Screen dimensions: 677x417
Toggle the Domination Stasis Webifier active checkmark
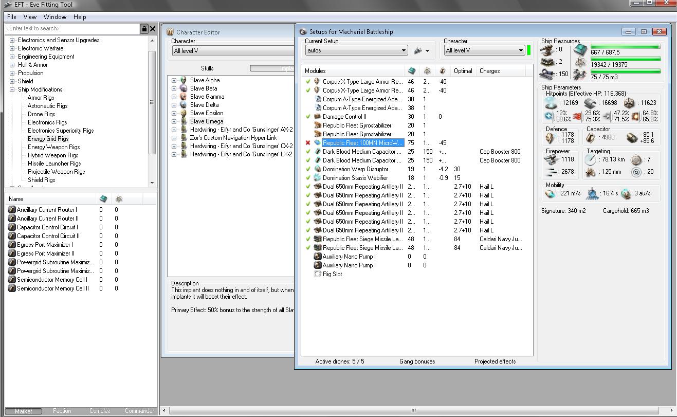pyautogui.click(x=308, y=178)
